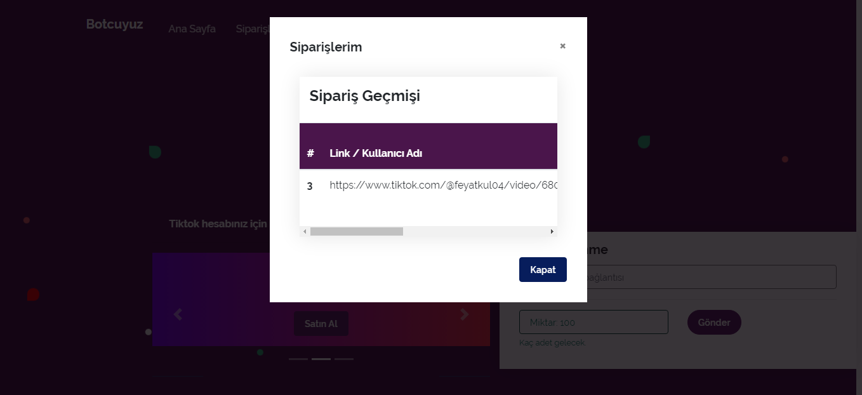Image resolution: width=862 pixels, height=395 pixels.
Task: Open the Siparişlerim navigation item
Action: [x=253, y=29]
